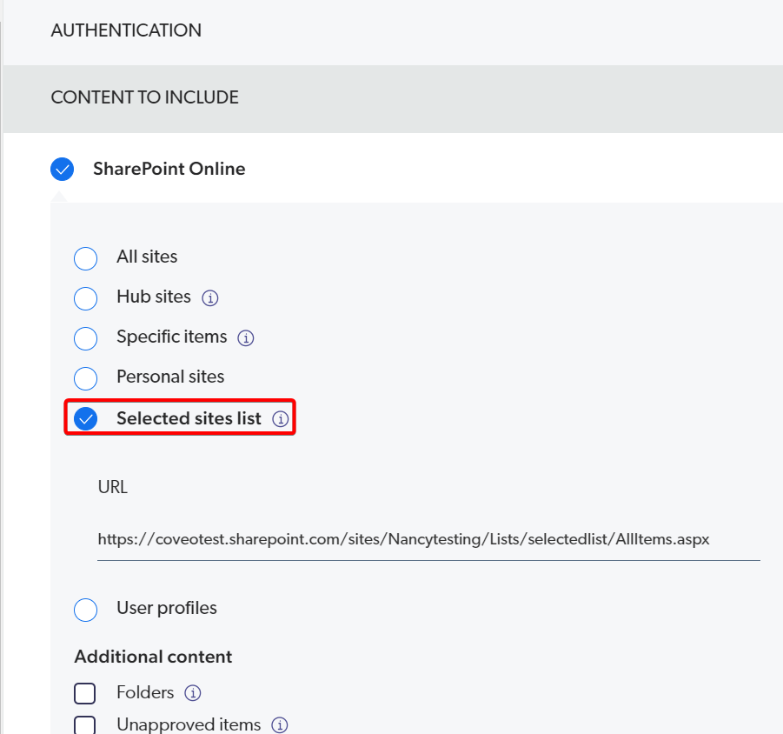
Task: Enable the Folders checkbox
Action: pyautogui.click(x=85, y=693)
